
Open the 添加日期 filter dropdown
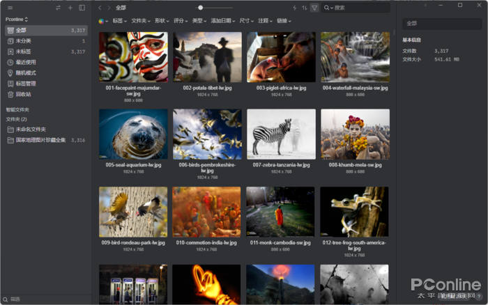(223, 21)
